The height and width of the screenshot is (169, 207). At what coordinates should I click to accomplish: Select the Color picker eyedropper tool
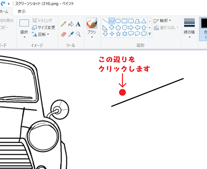tap(71, 34)
